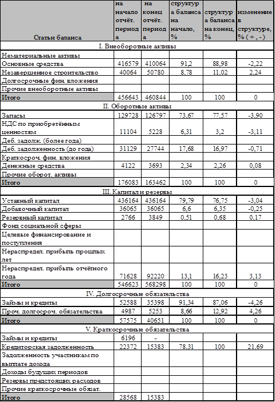Click the 'III. Капитал и резервы' header
Image resolution: width=275 pixels, height=402 pixels.
coord(137,192)
